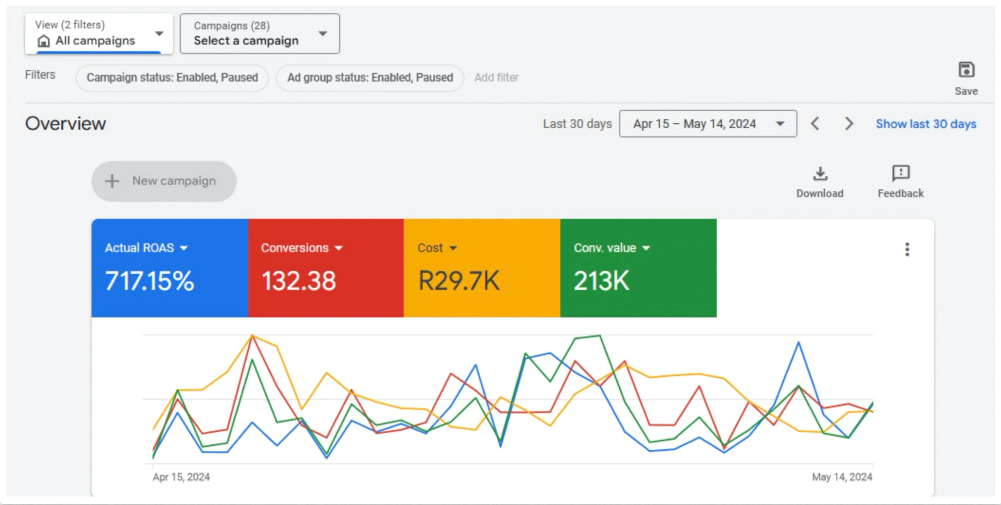Change the Actual ROAS metric dropdown
The width and height of the screenshot is (1001, 505).
(146, 248)
